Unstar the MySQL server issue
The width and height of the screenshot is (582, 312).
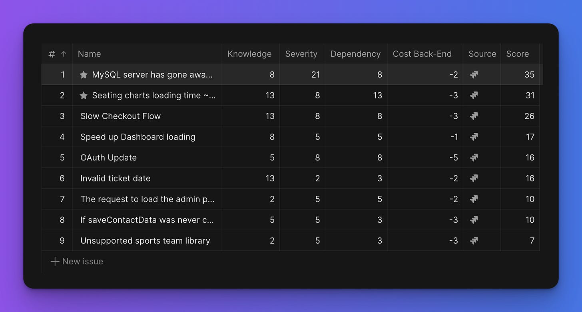pos(83,74)
